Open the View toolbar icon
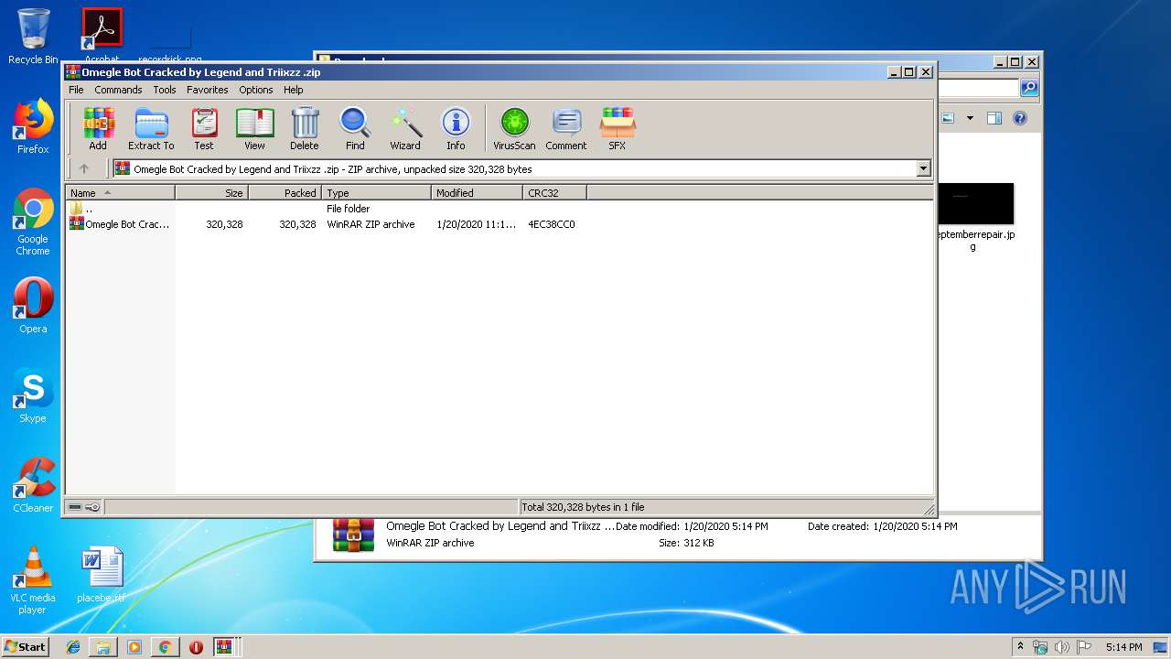This screenshot has height=659, width=1171. [x=254, y=129]
